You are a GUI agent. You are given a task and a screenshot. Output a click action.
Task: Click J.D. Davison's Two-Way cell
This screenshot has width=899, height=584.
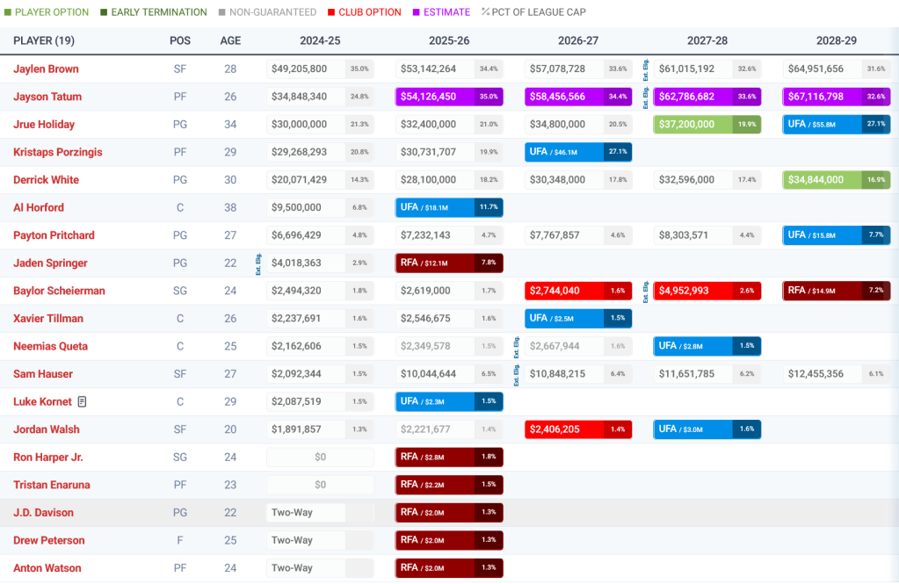tap(320, 513)
